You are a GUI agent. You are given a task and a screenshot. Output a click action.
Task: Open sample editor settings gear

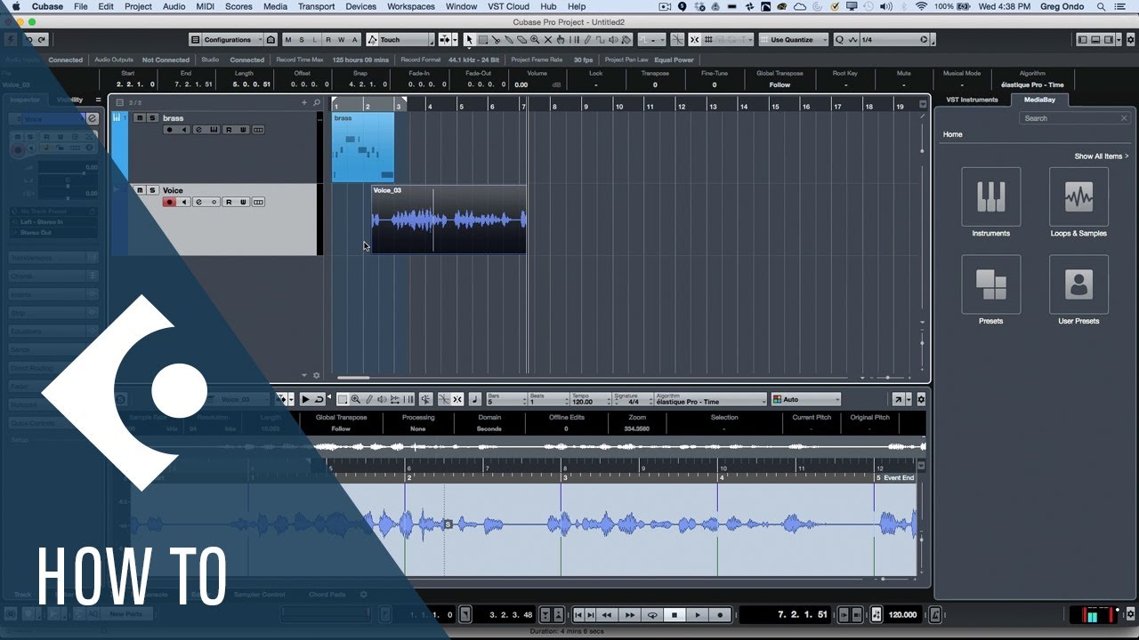921,399
